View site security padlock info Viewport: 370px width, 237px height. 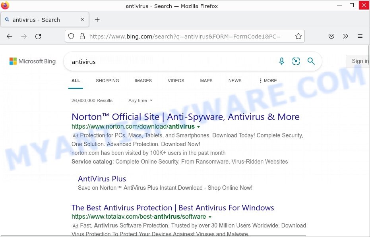(82, 36)
